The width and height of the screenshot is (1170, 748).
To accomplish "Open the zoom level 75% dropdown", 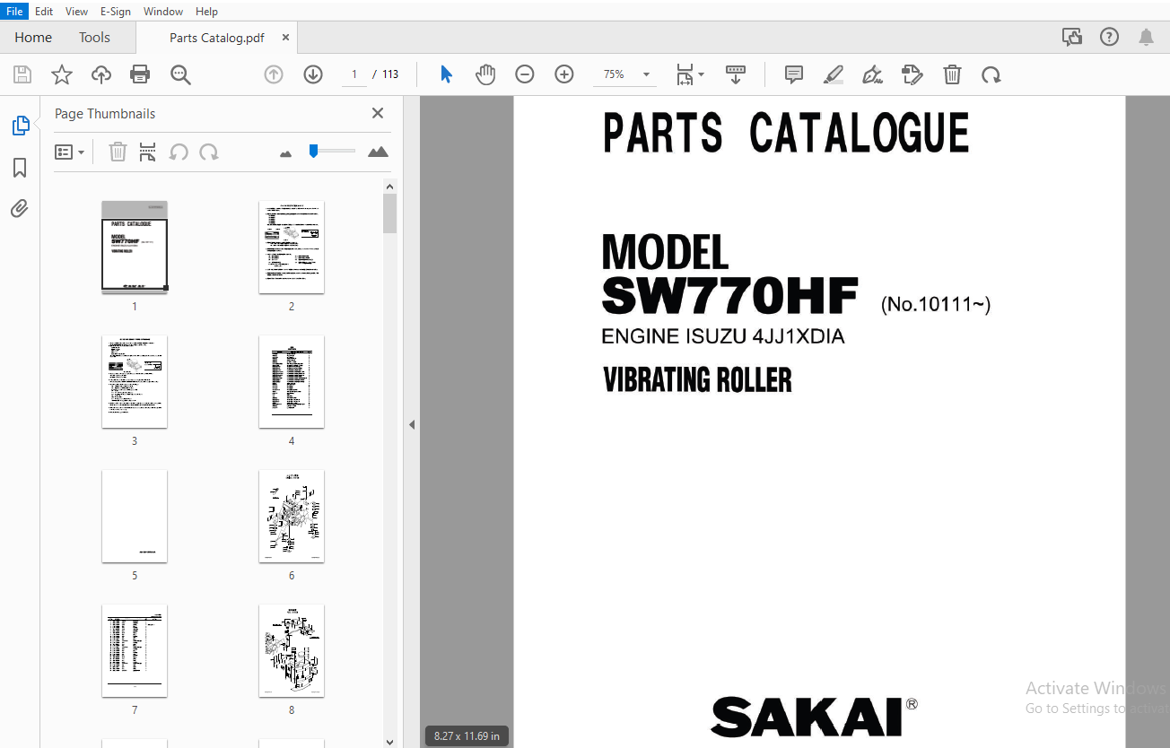I will pos(624,74).
